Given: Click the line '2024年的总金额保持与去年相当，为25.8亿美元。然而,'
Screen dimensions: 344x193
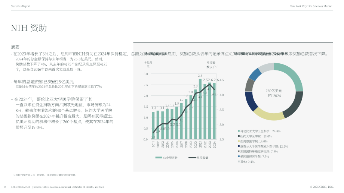Looking at the screenshot, I should 59,59.
